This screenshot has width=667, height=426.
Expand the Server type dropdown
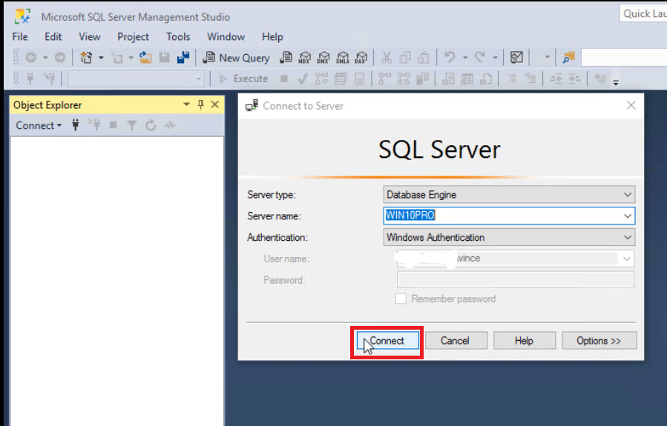(628, 195)
